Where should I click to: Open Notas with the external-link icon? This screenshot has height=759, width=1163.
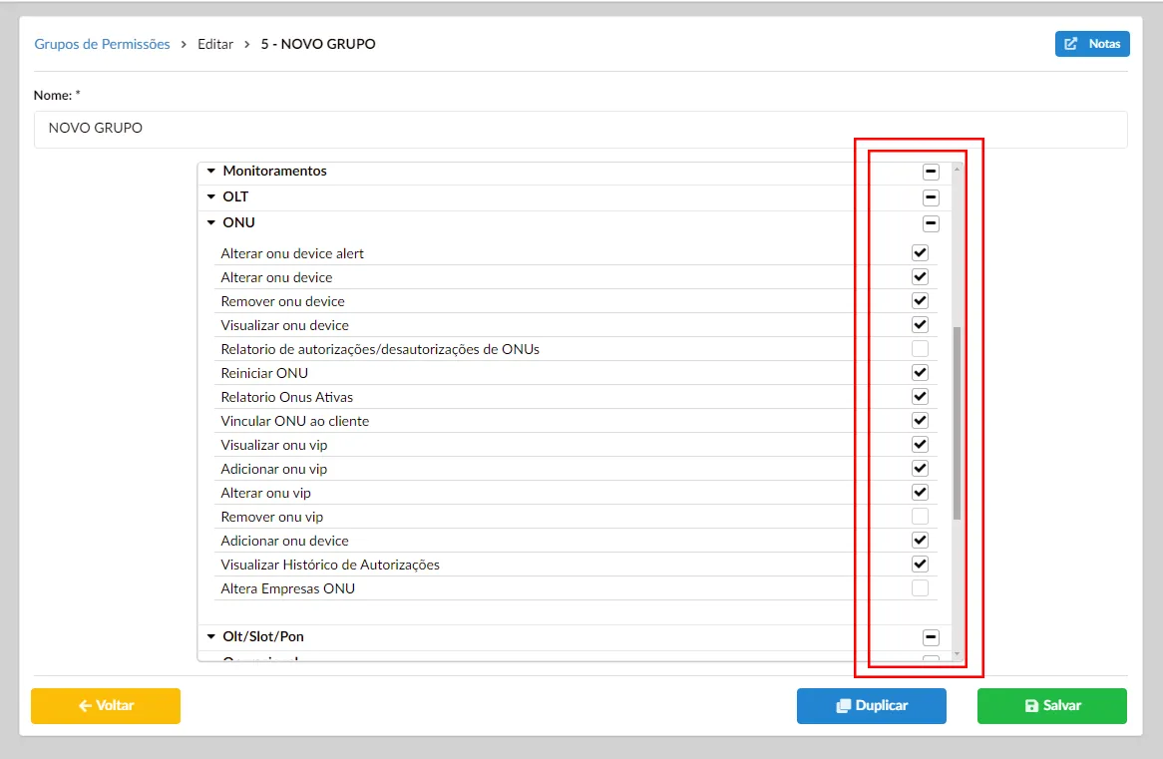coord(1092,44)
